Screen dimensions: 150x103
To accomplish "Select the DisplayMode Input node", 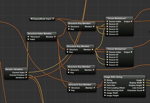I will (x=42, y=19).
